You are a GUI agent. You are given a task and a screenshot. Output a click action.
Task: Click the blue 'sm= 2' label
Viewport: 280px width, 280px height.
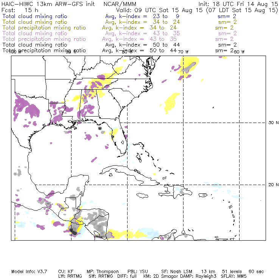(x=227, y=16)
